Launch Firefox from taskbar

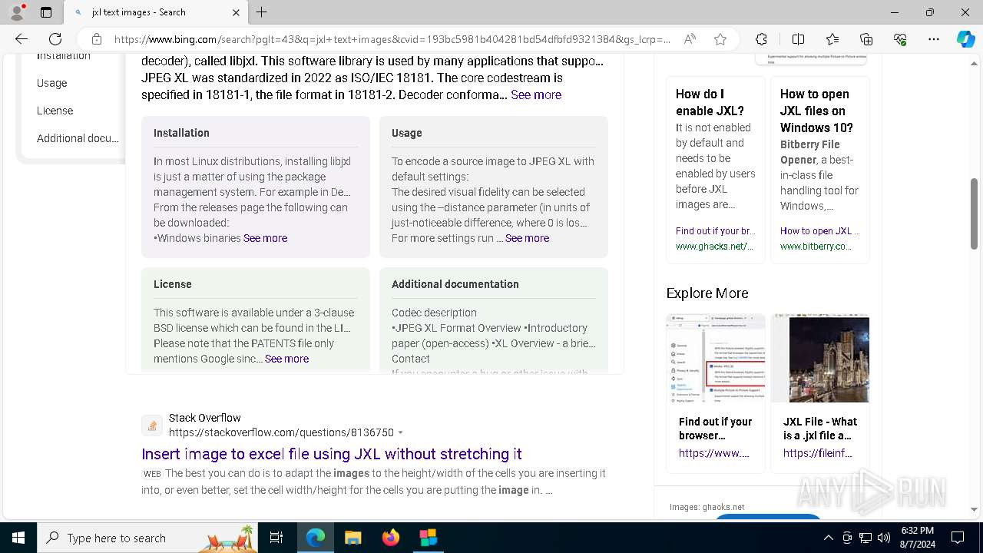click(391, 538)
